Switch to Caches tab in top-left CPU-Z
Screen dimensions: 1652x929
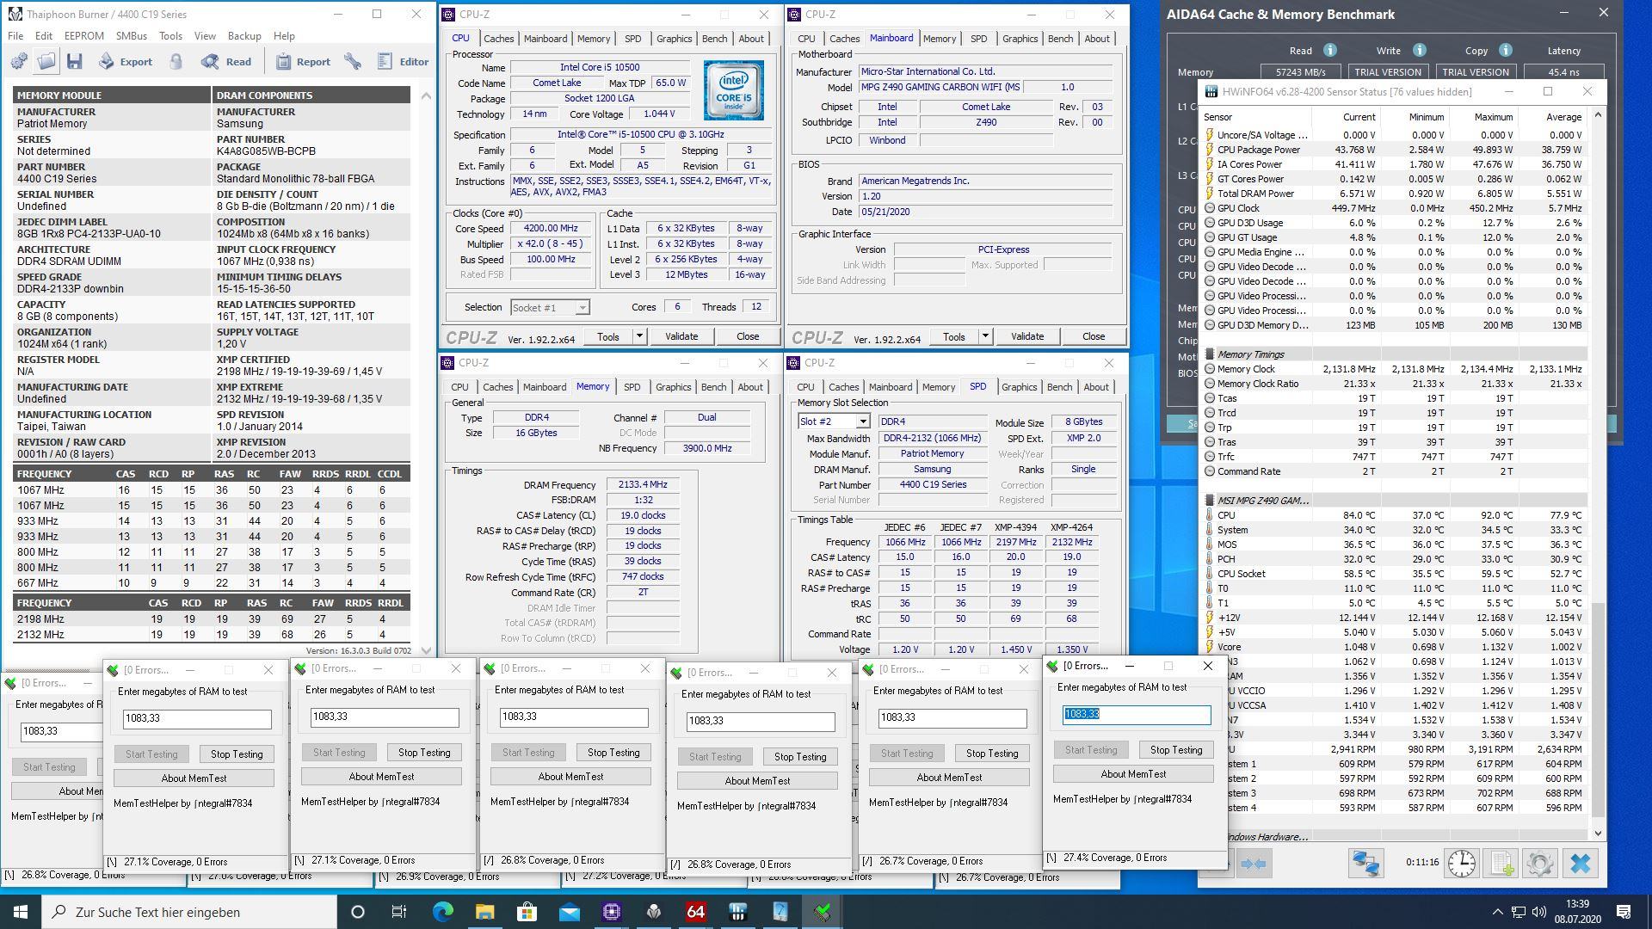coord(498,39)
